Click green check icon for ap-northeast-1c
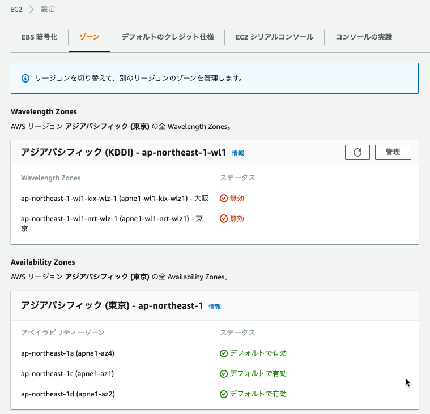The height and width of the screenshot is (414, 430). (224, 374)
